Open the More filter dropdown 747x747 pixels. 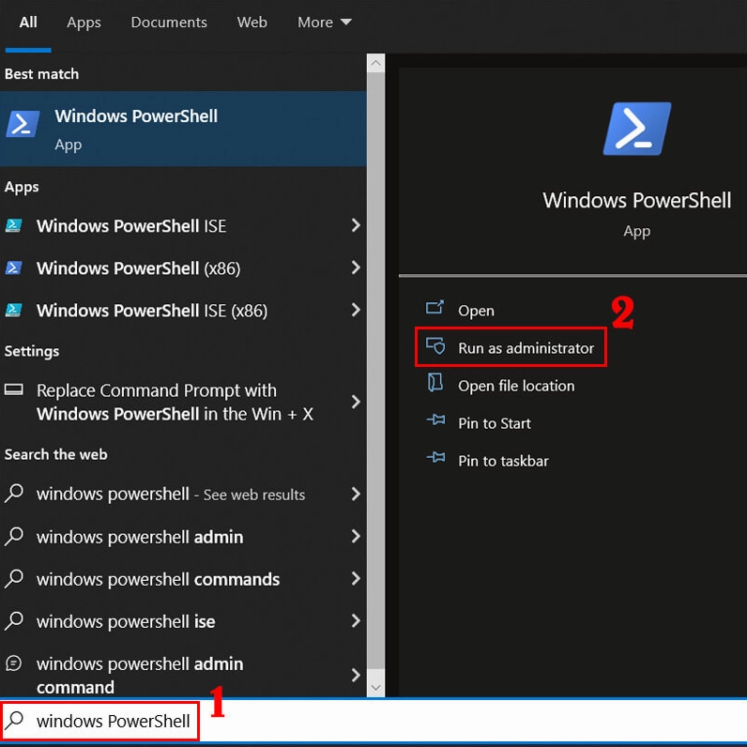325,22
